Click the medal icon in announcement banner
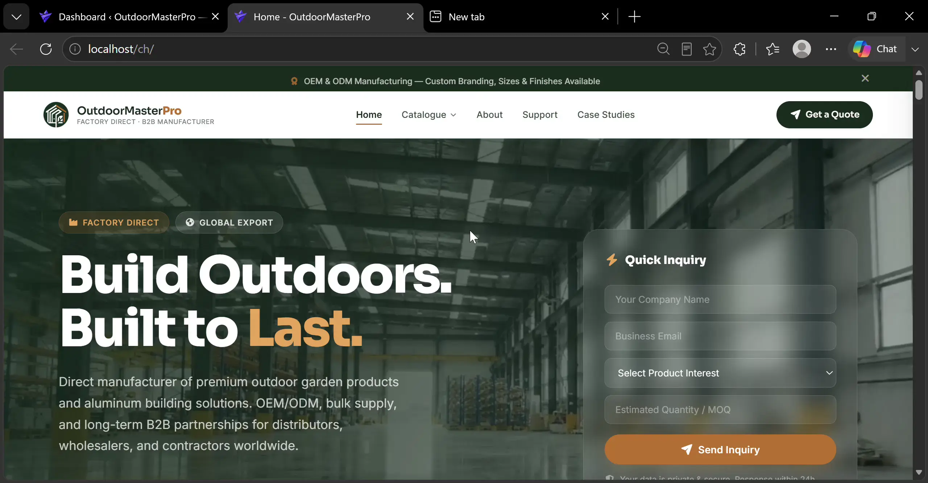This screenshot has width=928, height=483. point(294,81)
